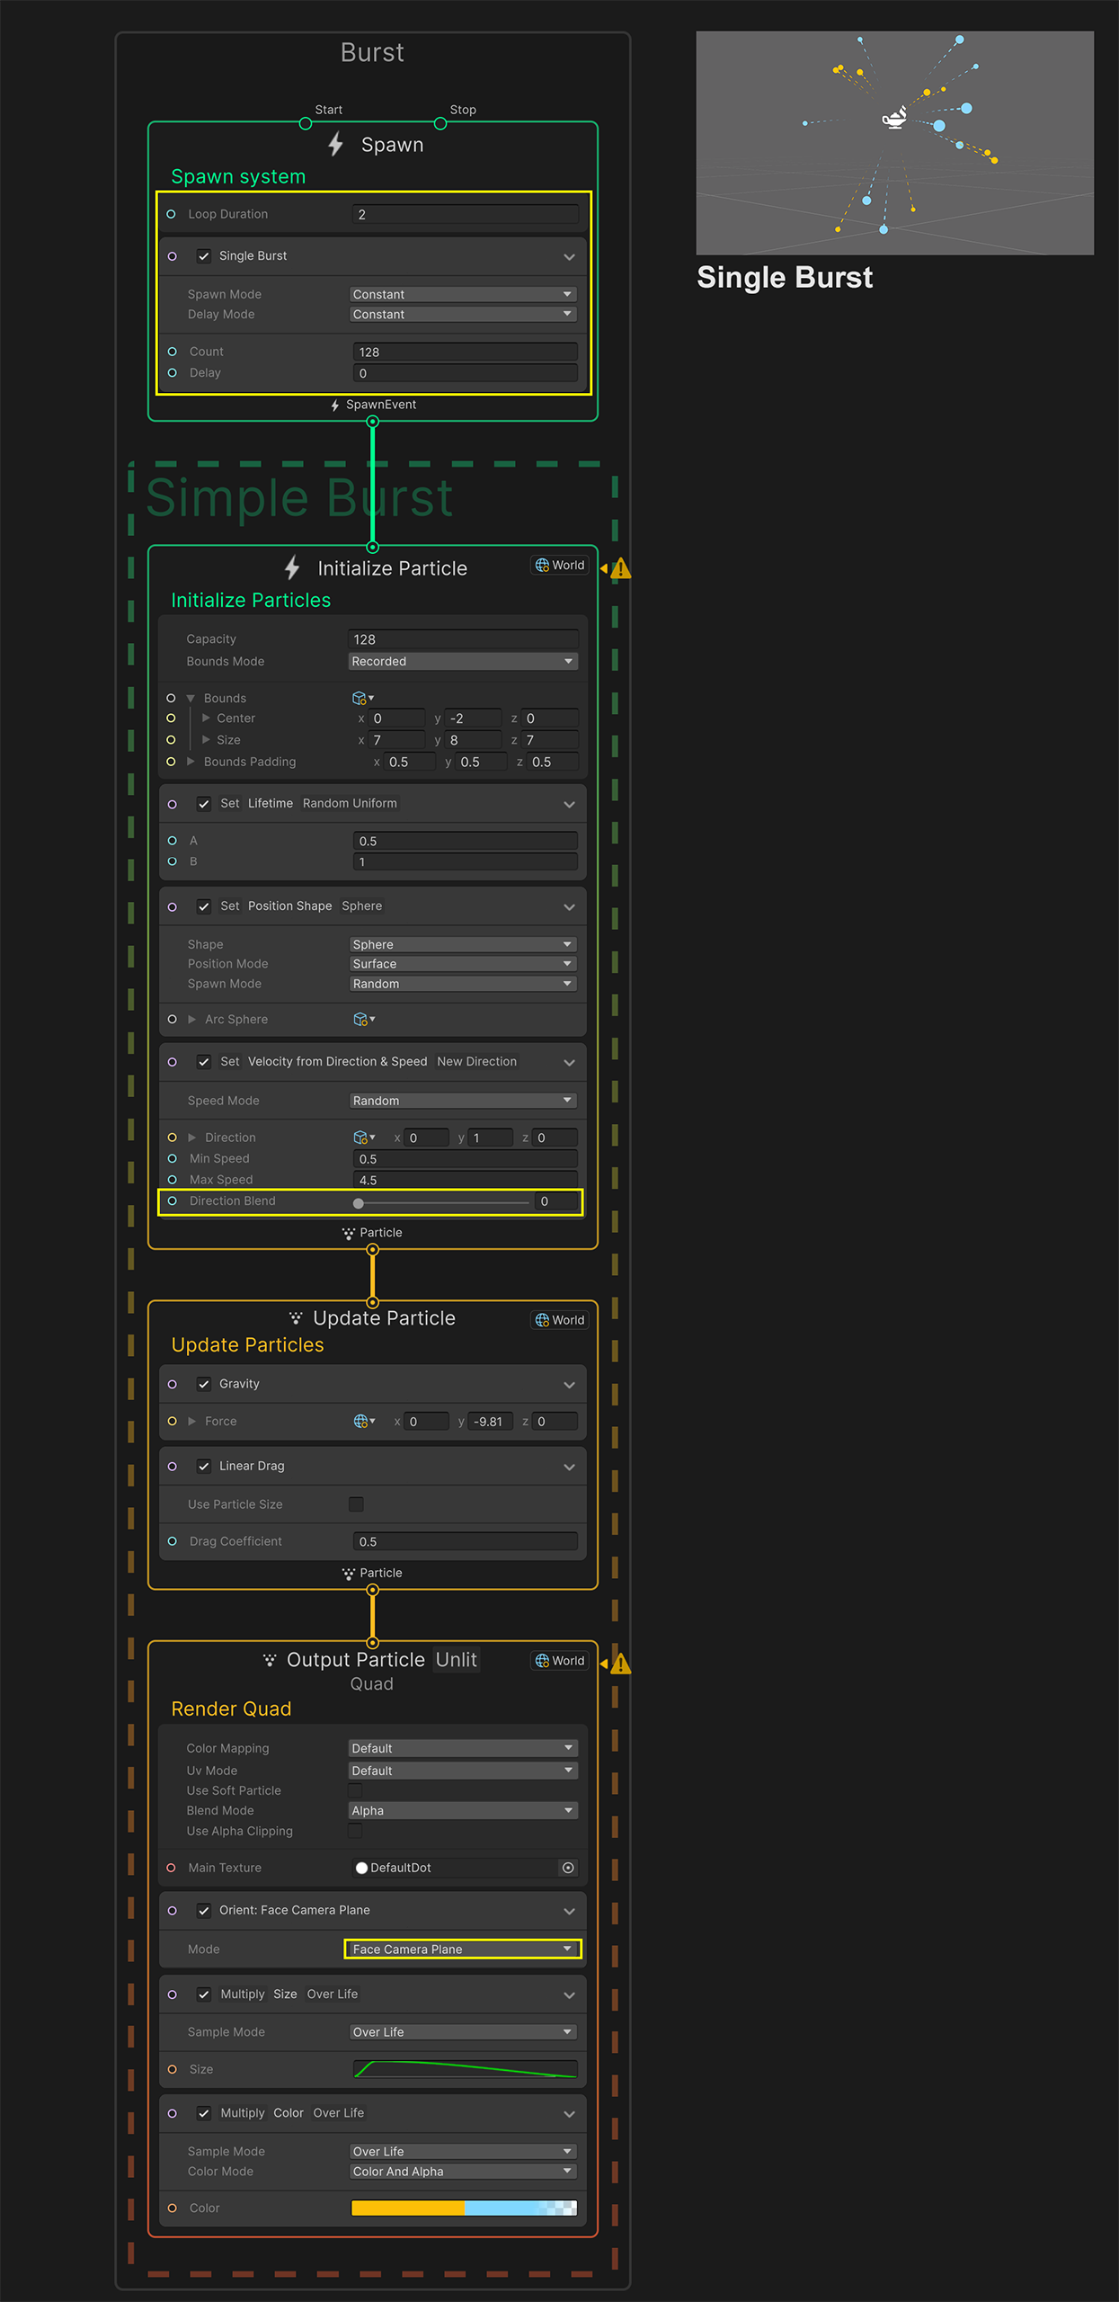
Task: Click the World space icon on Update Particle
Action: 559,1320
